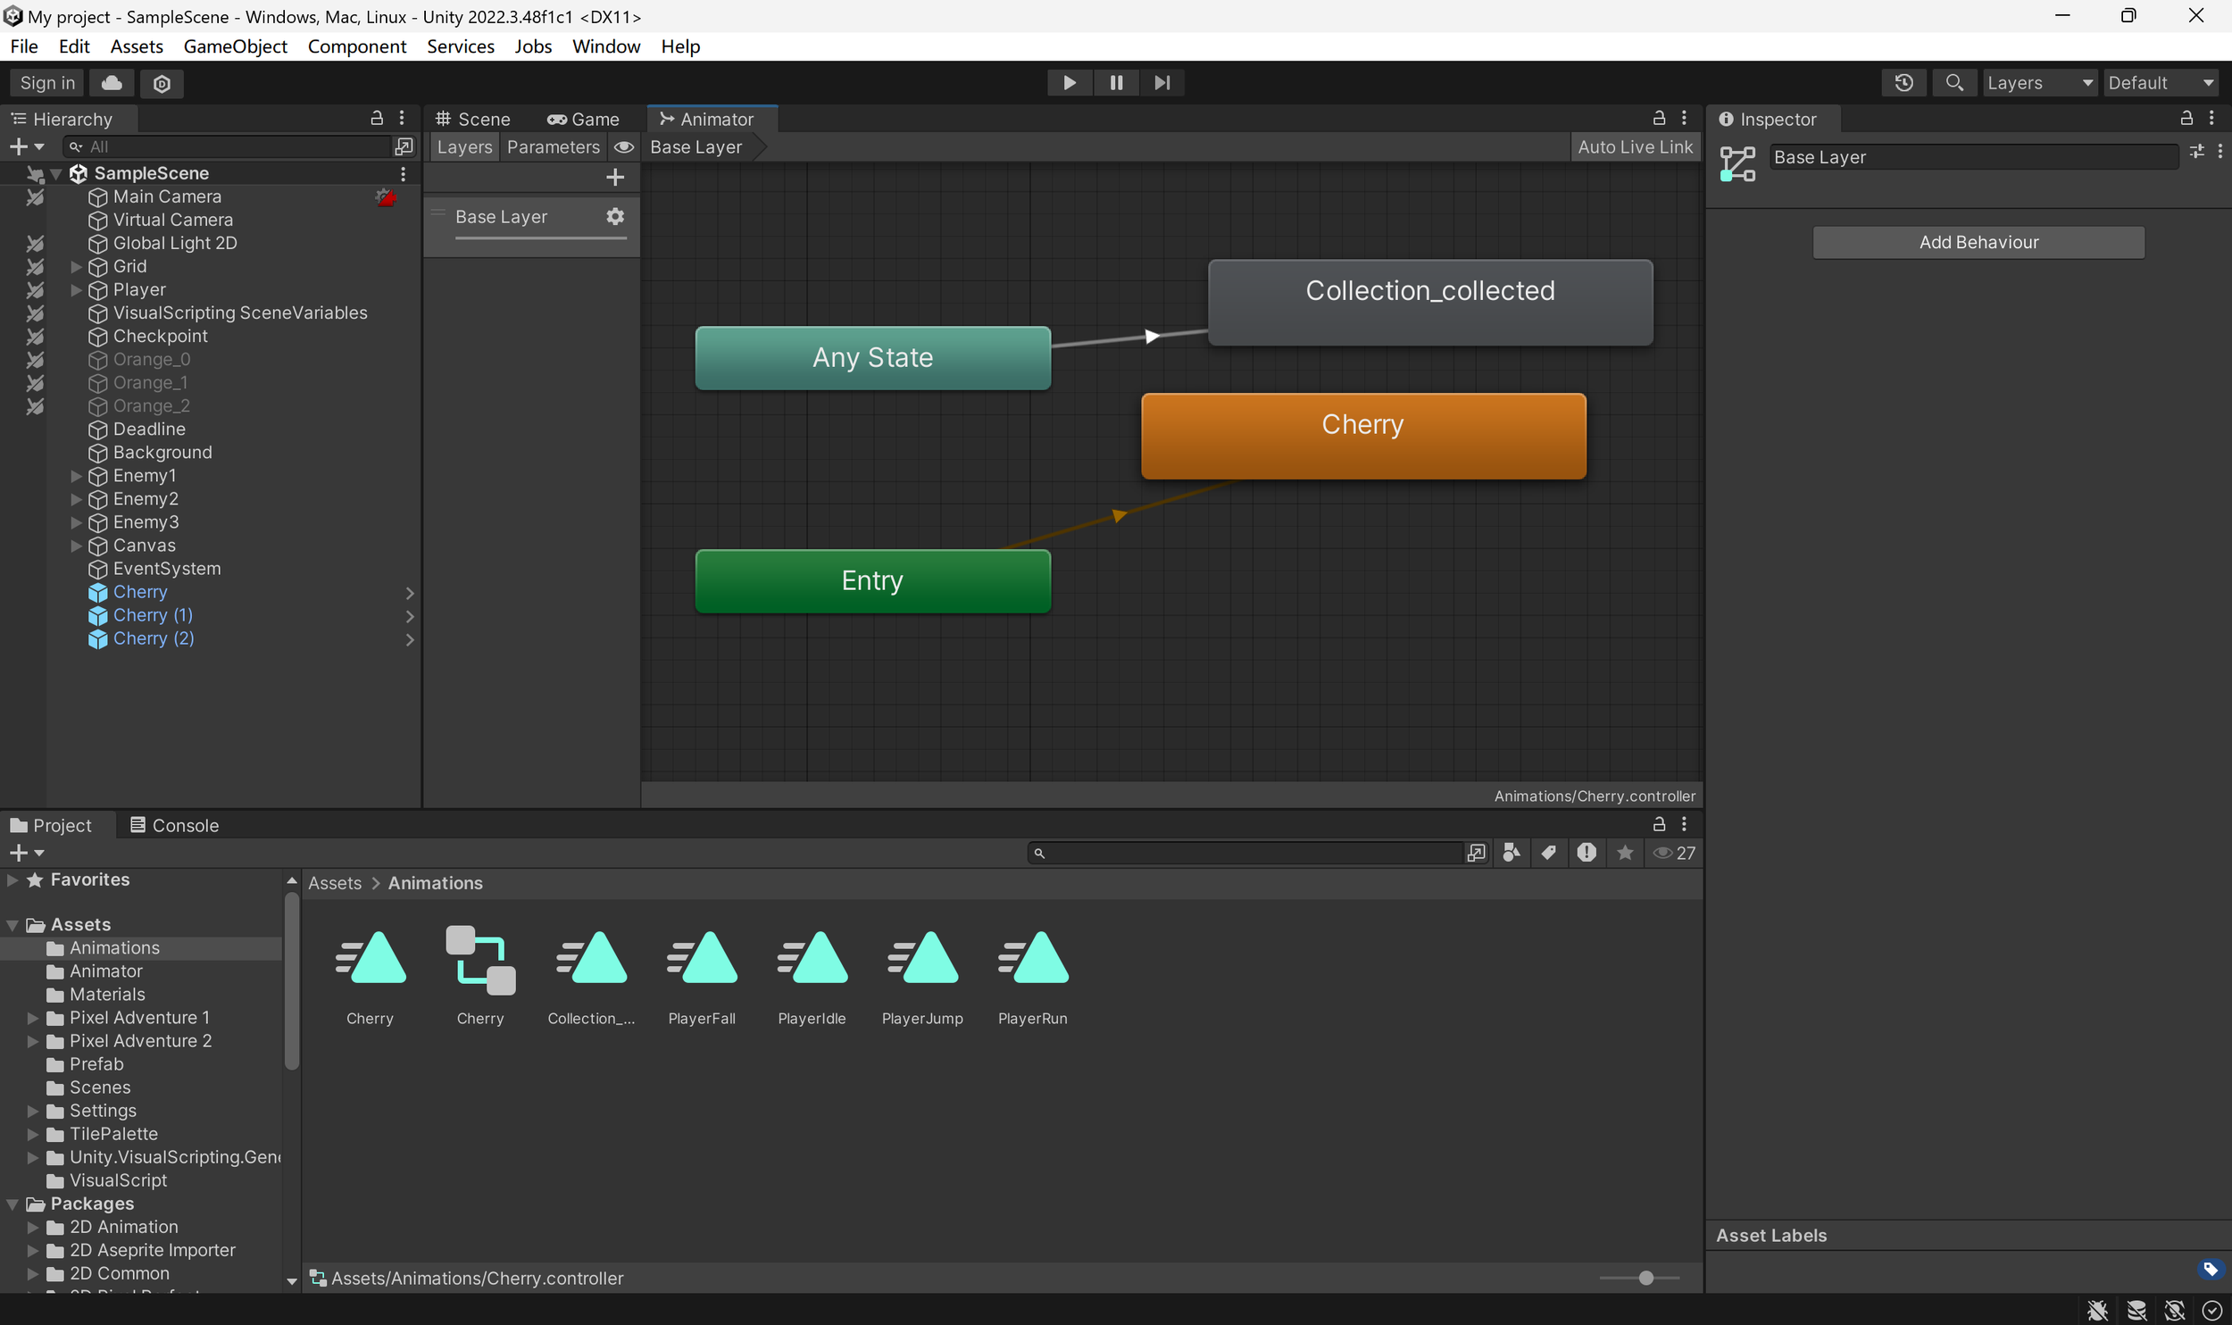Click the Play button in toolbar
Image resolution: width=2232 pixels, height=1325 pixels.
1069,83
